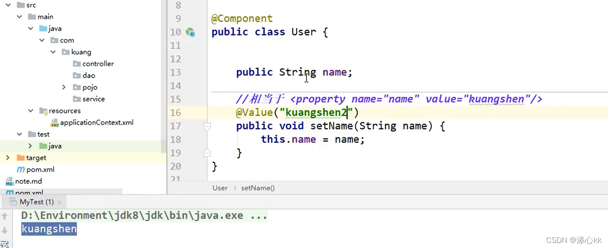Click the applicationContext.xml Spring config icon

[54, 123]
